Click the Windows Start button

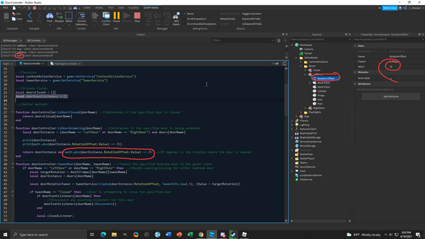tap(6, 235)
